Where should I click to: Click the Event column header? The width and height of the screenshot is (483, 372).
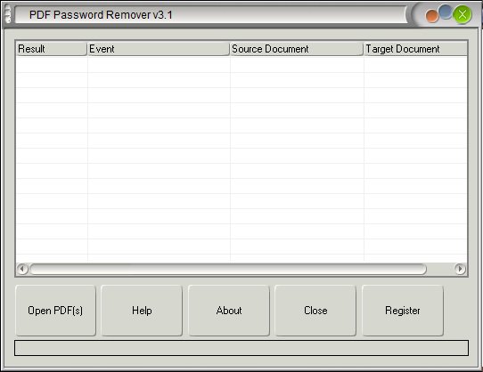tap(159, 49)
